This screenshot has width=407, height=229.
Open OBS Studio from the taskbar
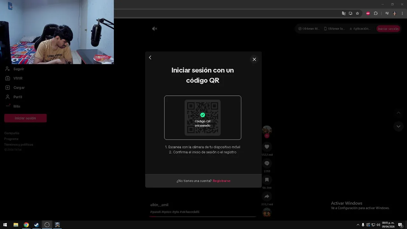point(47,225)
